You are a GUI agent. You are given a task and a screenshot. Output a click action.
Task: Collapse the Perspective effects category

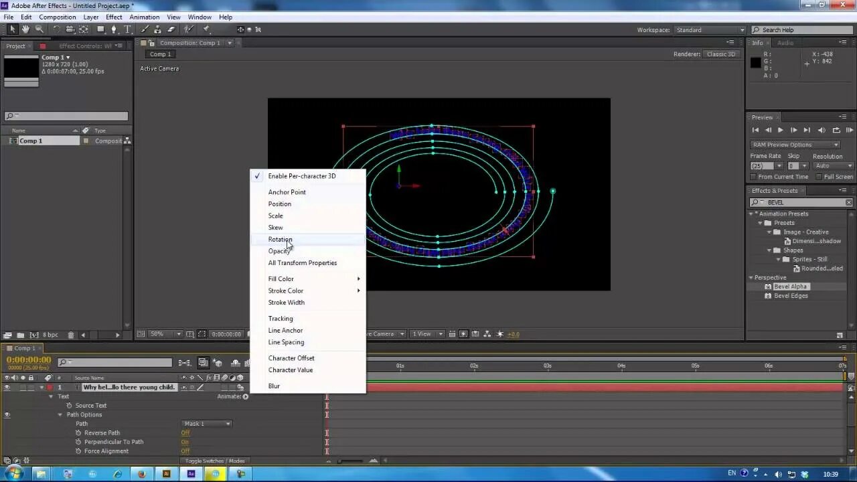pyautogui.click(x=751, y=277)
